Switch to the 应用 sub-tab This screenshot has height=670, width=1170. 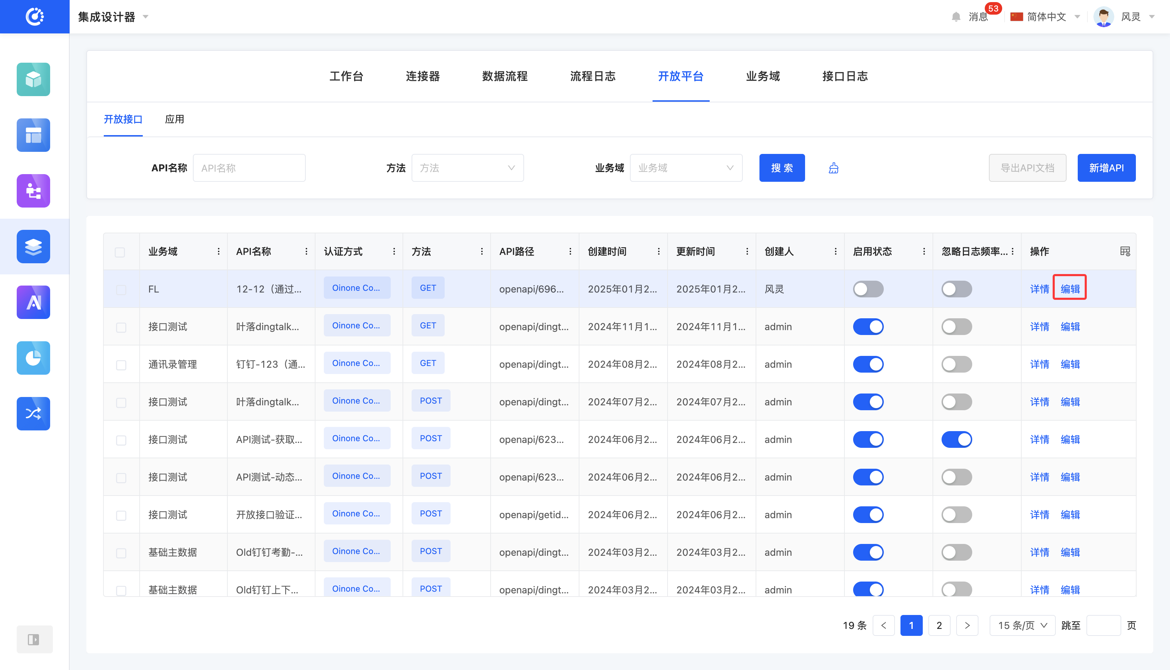174,119
